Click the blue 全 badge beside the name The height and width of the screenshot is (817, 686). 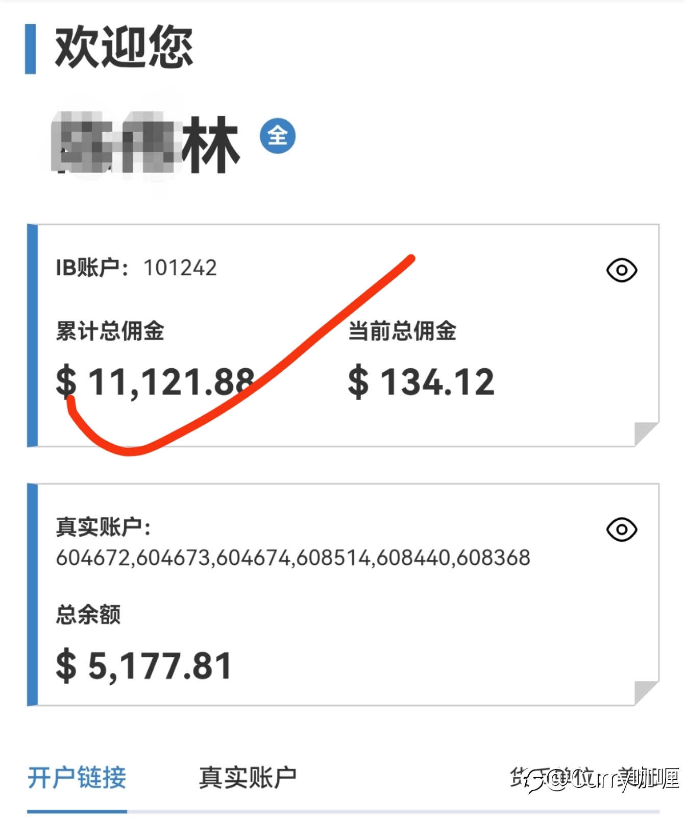tap(278, 135)
